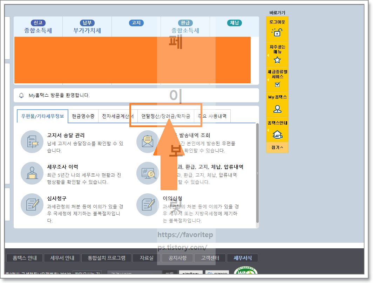The image size is (373, 283).
Task: Click the 로그아웃 padlock icon
Action: tap(277, 32)
